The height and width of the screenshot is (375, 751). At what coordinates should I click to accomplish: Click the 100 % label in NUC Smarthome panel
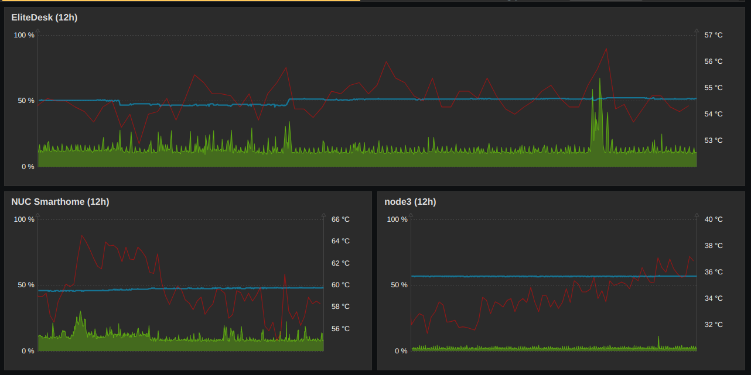click(x=24, y=219)
